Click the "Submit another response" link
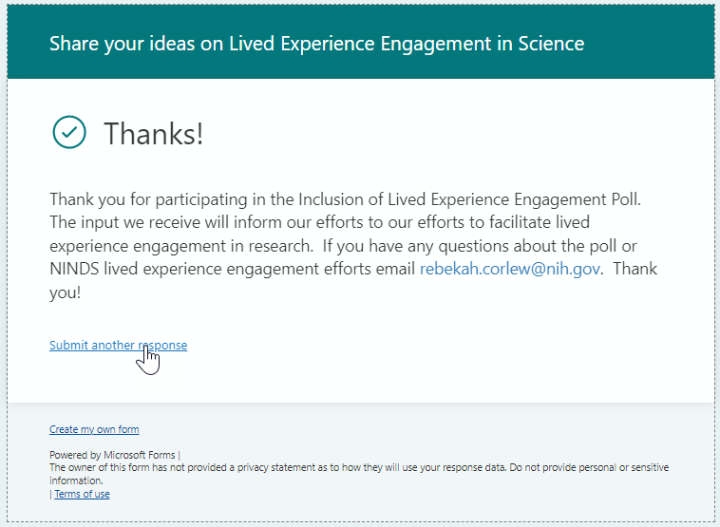The width and height of the screenshot is (720, 527). pos(118,346)
